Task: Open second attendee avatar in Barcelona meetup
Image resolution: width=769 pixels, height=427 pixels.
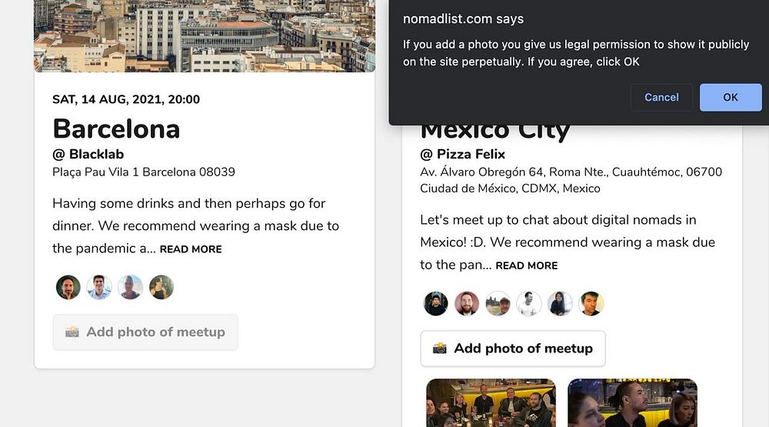Action: (99, 287)
